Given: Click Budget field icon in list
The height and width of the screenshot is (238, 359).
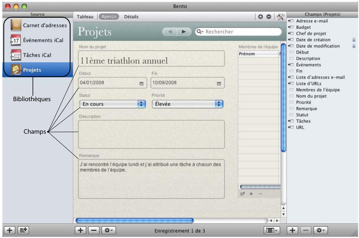Looking at the screenshot, I should [x=291, y=27].
